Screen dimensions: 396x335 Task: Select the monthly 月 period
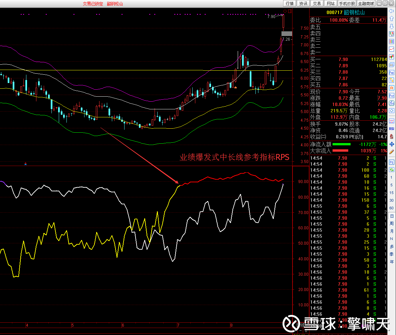point(391,231)
